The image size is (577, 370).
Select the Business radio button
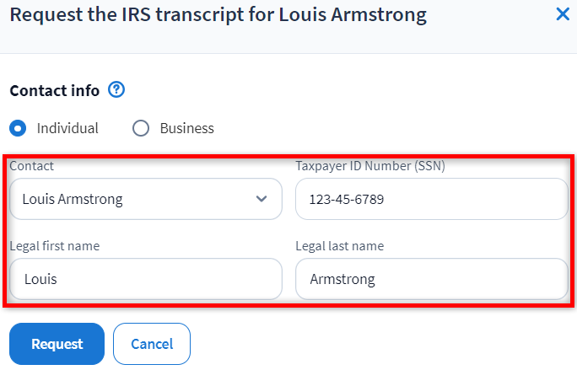(x=141, y=128)
